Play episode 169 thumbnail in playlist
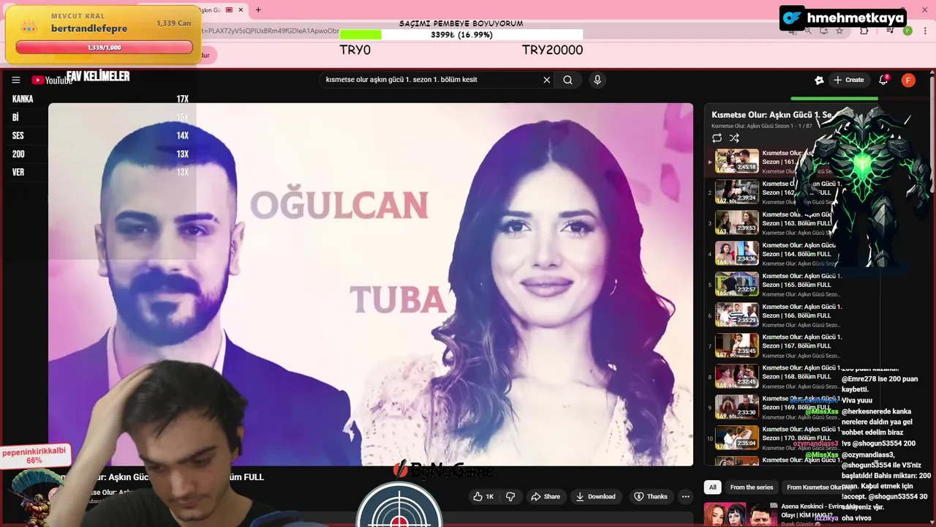 tap(736, 407)
